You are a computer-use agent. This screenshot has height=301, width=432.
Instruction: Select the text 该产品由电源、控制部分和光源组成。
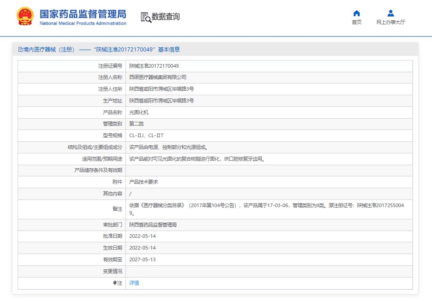tap(169, 147)
